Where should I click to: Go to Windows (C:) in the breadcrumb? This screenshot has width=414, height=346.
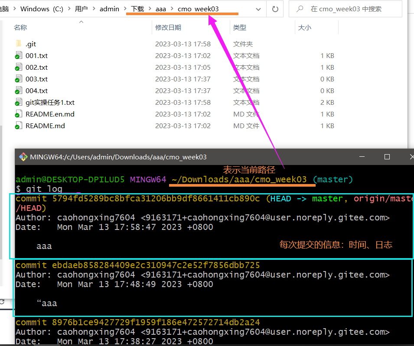click(42, 9)
